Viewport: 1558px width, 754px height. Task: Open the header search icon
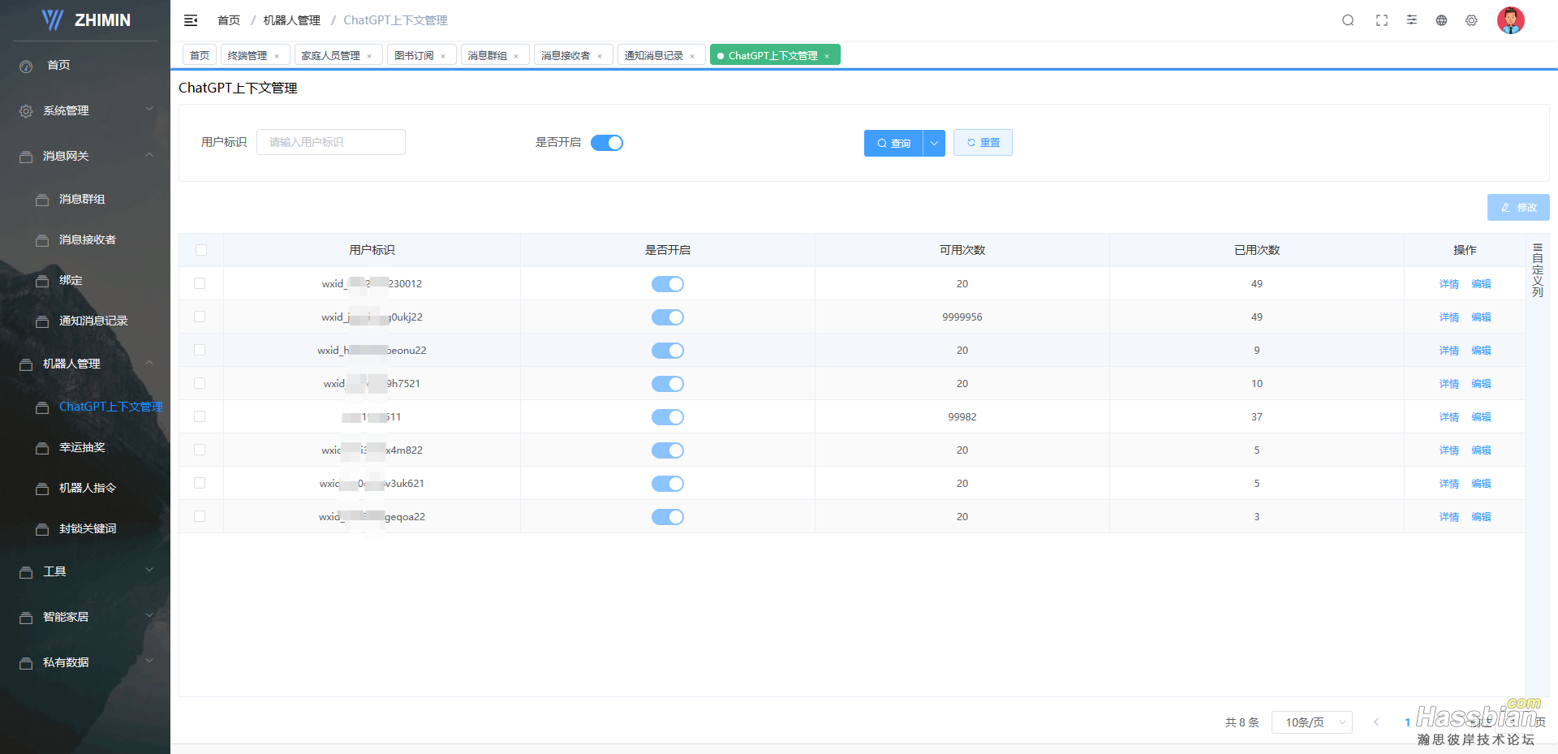[x=1348, y=20]
